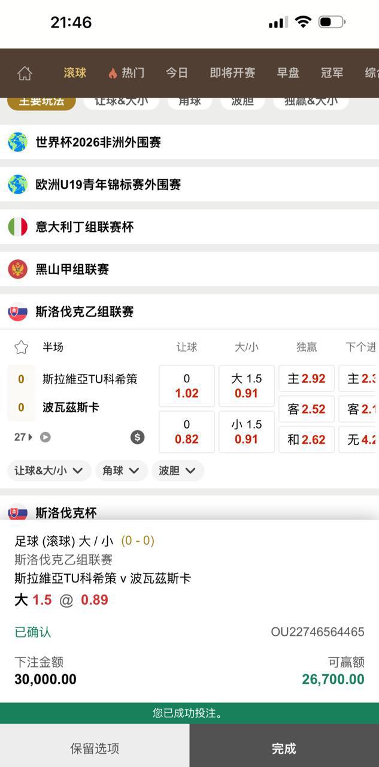Switch to the 今日 tab
379x767 pixels.
[177, 73]
